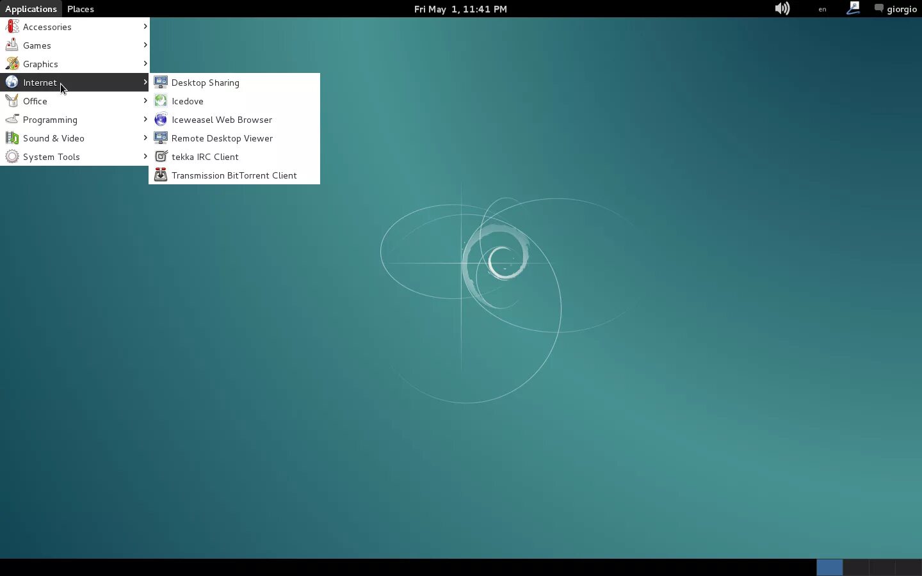The width and height of the screenshot is (922, 576).
Task: Select the Programming menu entry
Action: [x=75, y=119]
